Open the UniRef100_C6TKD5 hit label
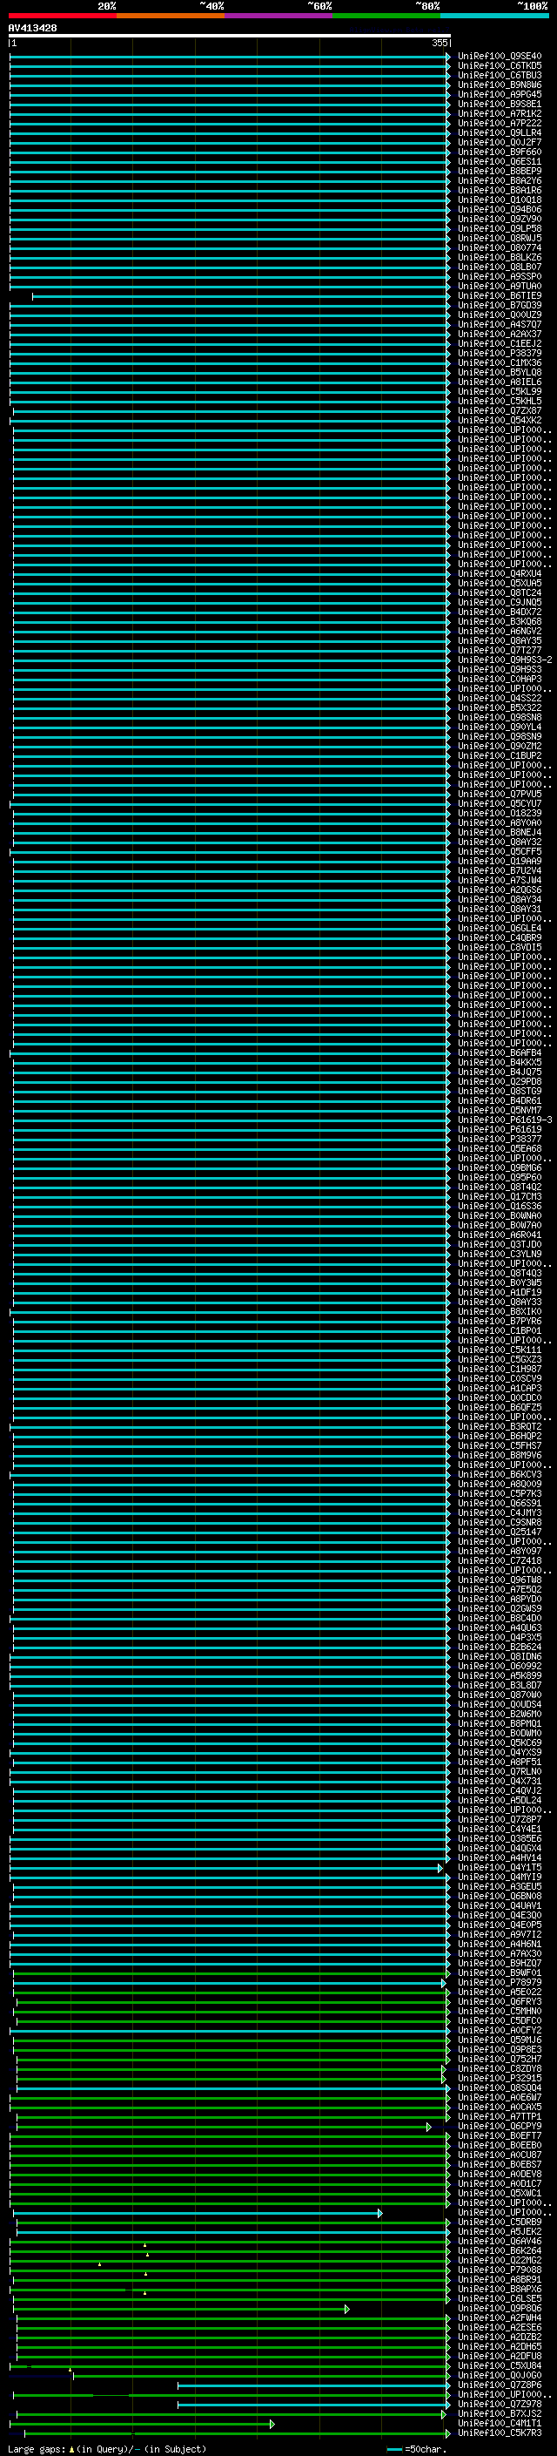The width and height of the screenshot is (557, 2456). [x=500, y=66]
